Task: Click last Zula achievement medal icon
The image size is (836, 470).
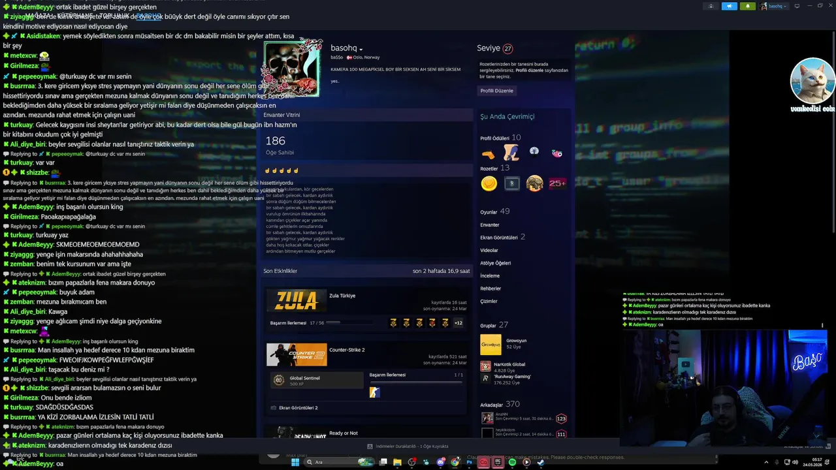Action: (x=445, y=322)
